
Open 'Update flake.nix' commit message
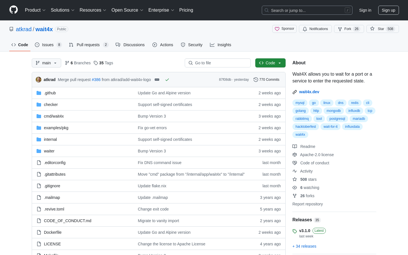point(152,186)
